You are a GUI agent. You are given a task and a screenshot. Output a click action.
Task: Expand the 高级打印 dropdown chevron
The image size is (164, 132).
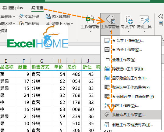pyautogui.click(x=128, y=31)
